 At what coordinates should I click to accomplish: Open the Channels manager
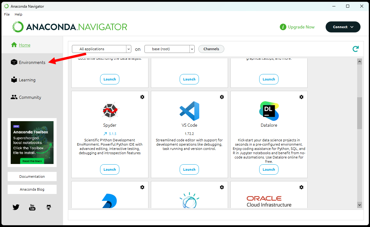(x=211, y=49)
